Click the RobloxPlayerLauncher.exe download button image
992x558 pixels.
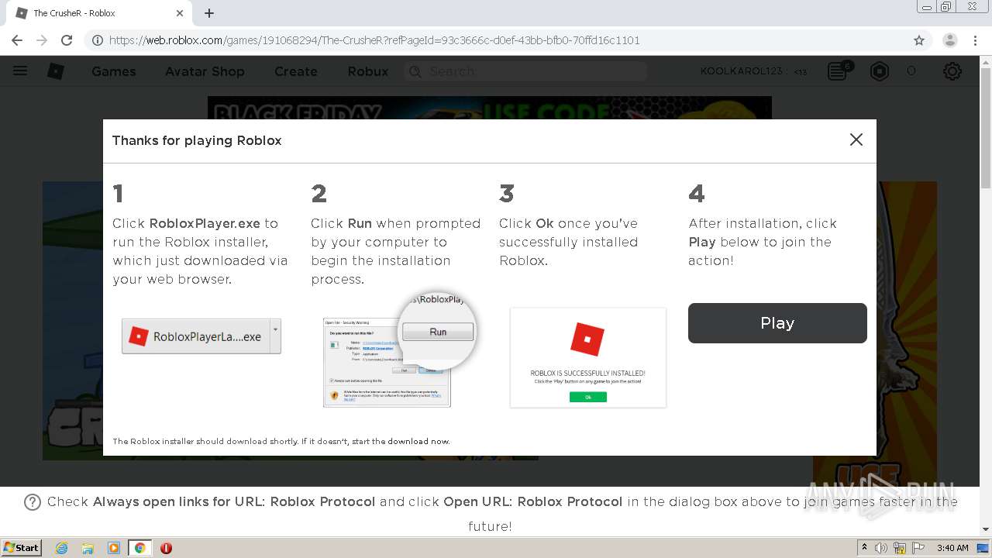[x=201, y=336]
